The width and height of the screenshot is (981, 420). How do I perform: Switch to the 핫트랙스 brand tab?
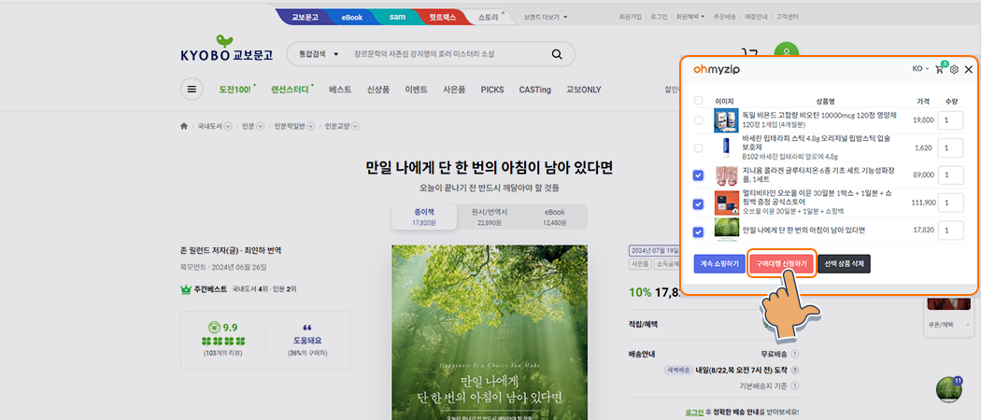pyautogui.click(x=443, y=18)
